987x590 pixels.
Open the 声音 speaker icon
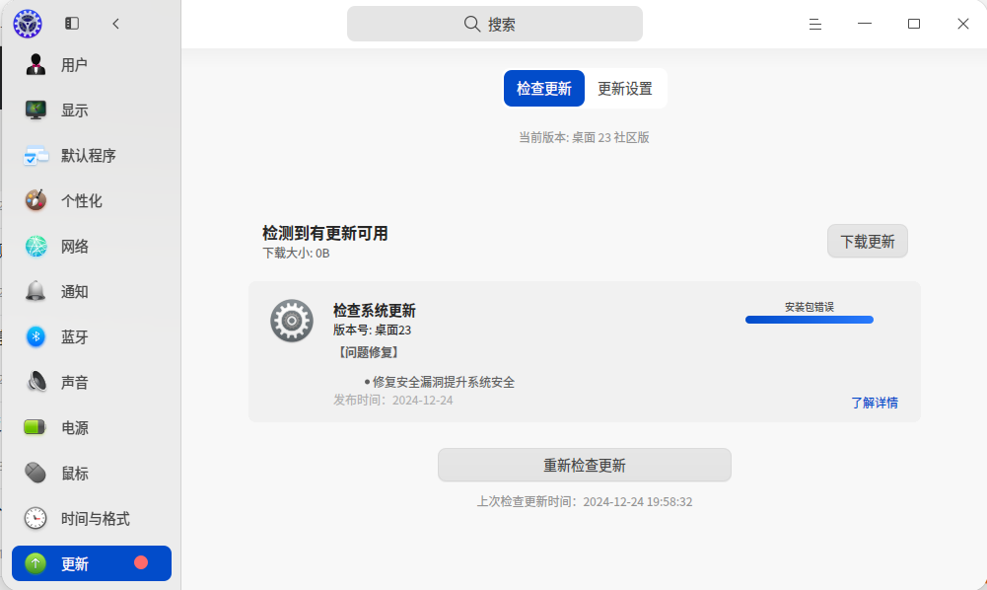click(x=35, y=382)
